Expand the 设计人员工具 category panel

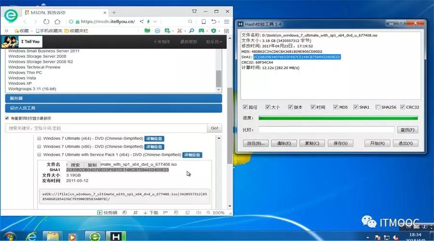coord(113,108)
